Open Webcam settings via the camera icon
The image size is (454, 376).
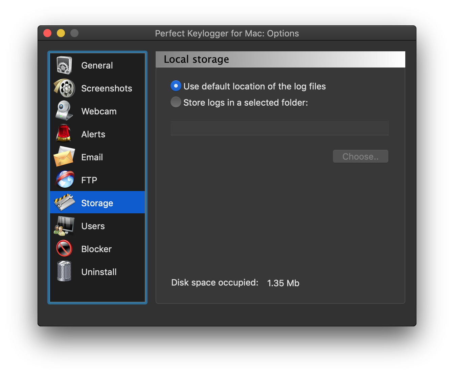[x=64, y=111]
